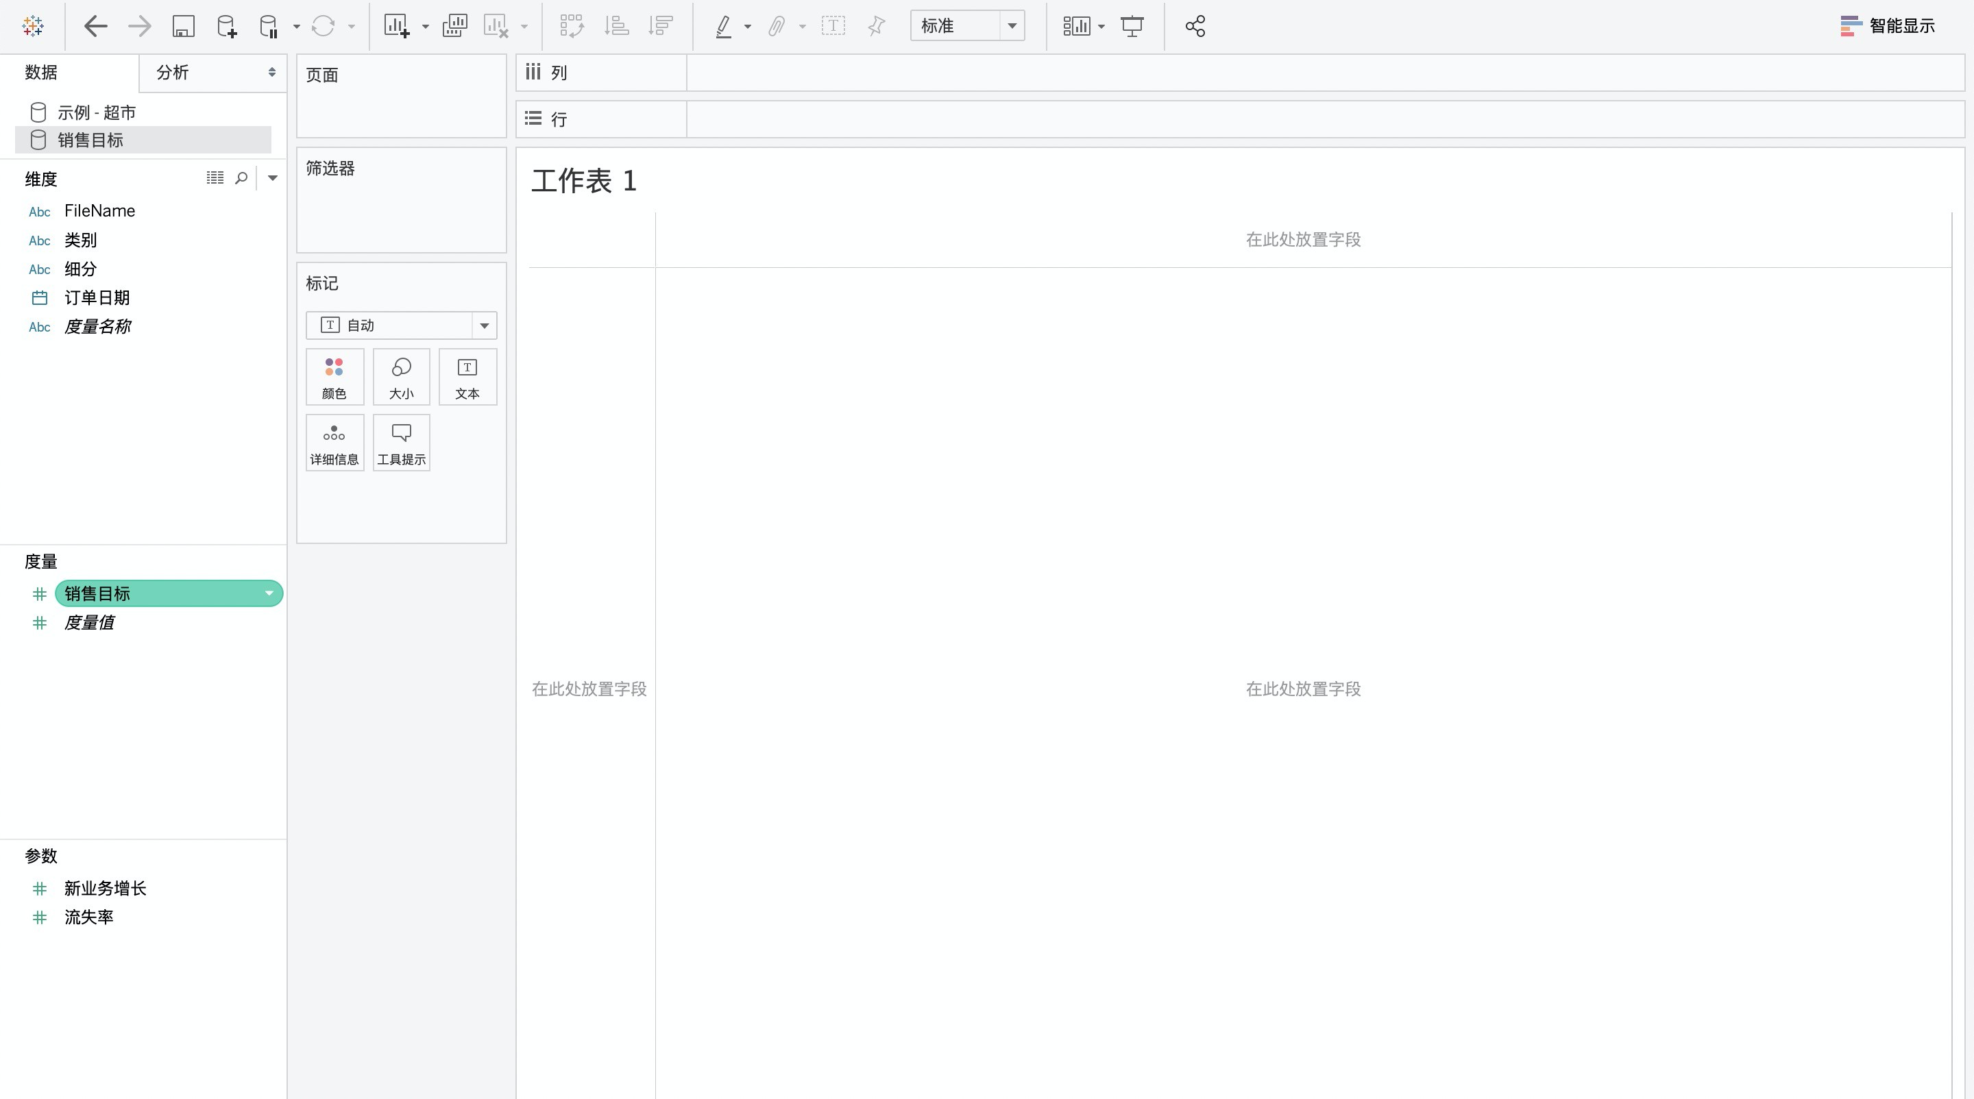Toggle view data as list icon in dimensions
This screenshot has width=1974, height=1099.
point(215,177)
